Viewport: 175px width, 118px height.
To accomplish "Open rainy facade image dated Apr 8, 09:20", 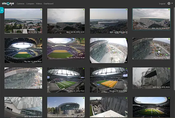I will click(x=151, y=78).
